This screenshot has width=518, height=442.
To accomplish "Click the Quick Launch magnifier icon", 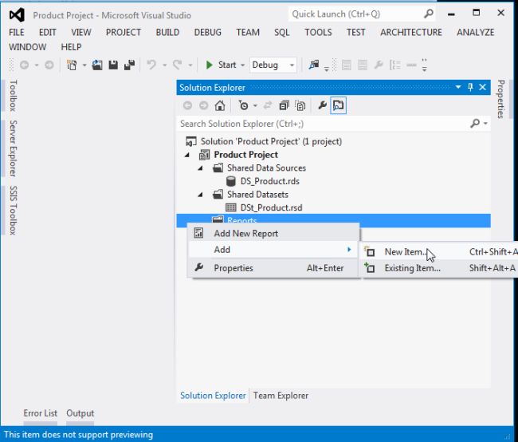I will (429, 14).
